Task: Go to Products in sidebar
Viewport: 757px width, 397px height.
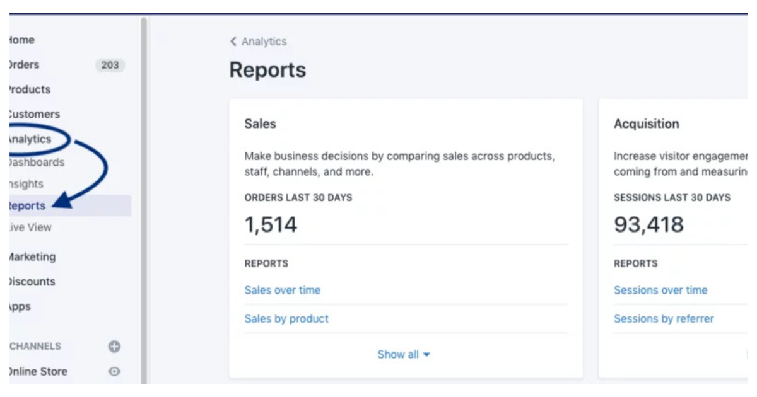Action: [x=29, y=89]
